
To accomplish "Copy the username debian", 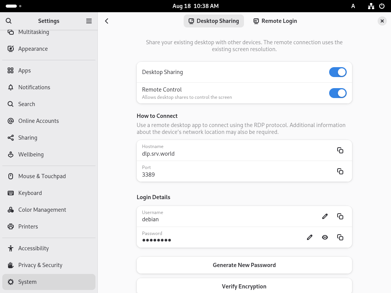I will pos(340,216).
